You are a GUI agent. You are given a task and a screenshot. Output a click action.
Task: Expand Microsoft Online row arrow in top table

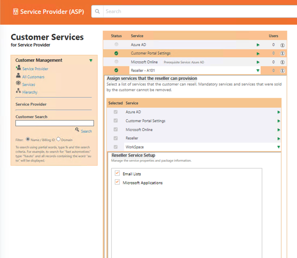pos(258,62)
